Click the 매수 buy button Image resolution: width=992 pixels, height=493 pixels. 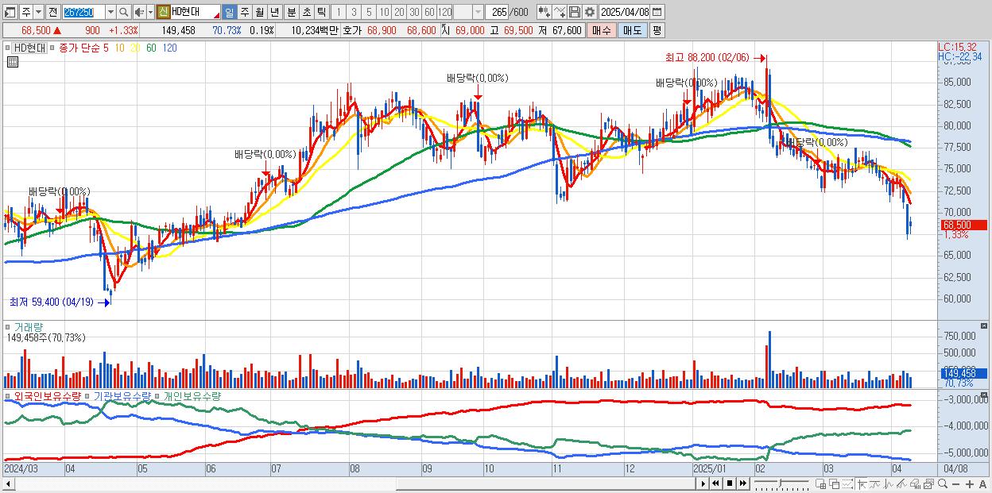click(x=601, y=30)
